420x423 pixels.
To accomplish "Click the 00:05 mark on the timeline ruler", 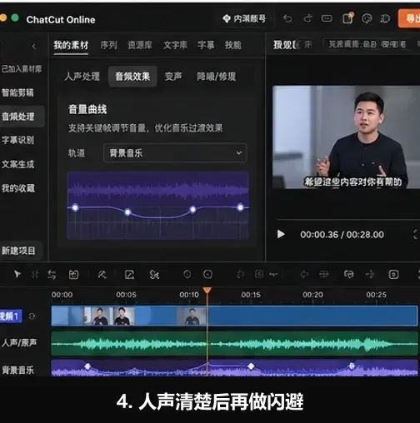I will 126,295.
